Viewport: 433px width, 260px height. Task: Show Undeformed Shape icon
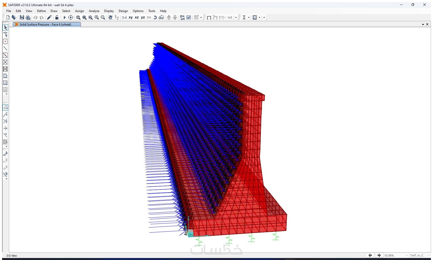click(209, 17)
